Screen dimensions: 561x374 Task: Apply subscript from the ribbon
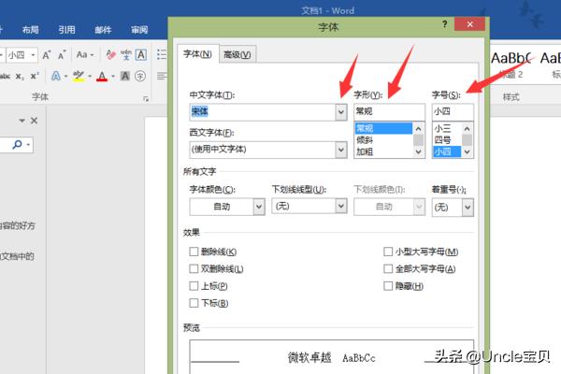(20, 76)
